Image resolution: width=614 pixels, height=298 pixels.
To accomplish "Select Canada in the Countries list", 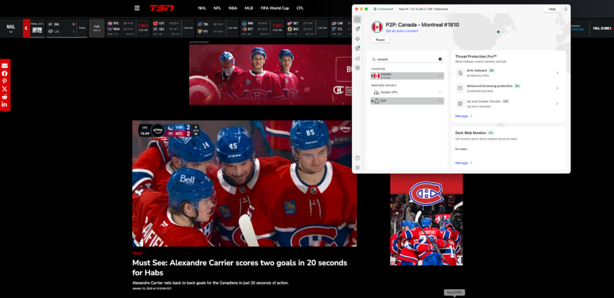I will (x=407, y=76).
